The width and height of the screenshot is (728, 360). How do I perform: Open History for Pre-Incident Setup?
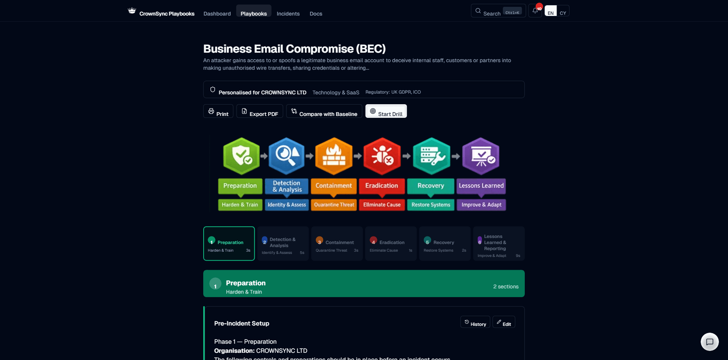pyautogui.click(x=475, y=322)
